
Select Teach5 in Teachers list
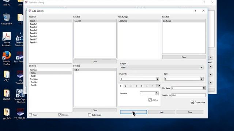(x=50, y=33)
